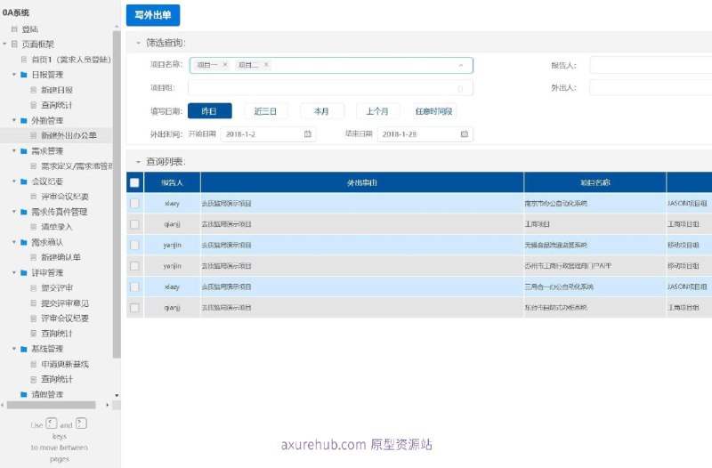
Task: Remove the 项目二 tag from project name
Action: coord(266,64)
